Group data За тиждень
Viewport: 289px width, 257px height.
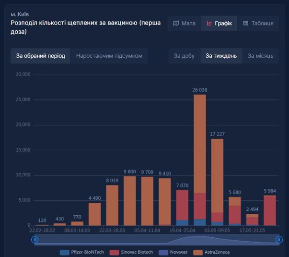tap(221, 56)
